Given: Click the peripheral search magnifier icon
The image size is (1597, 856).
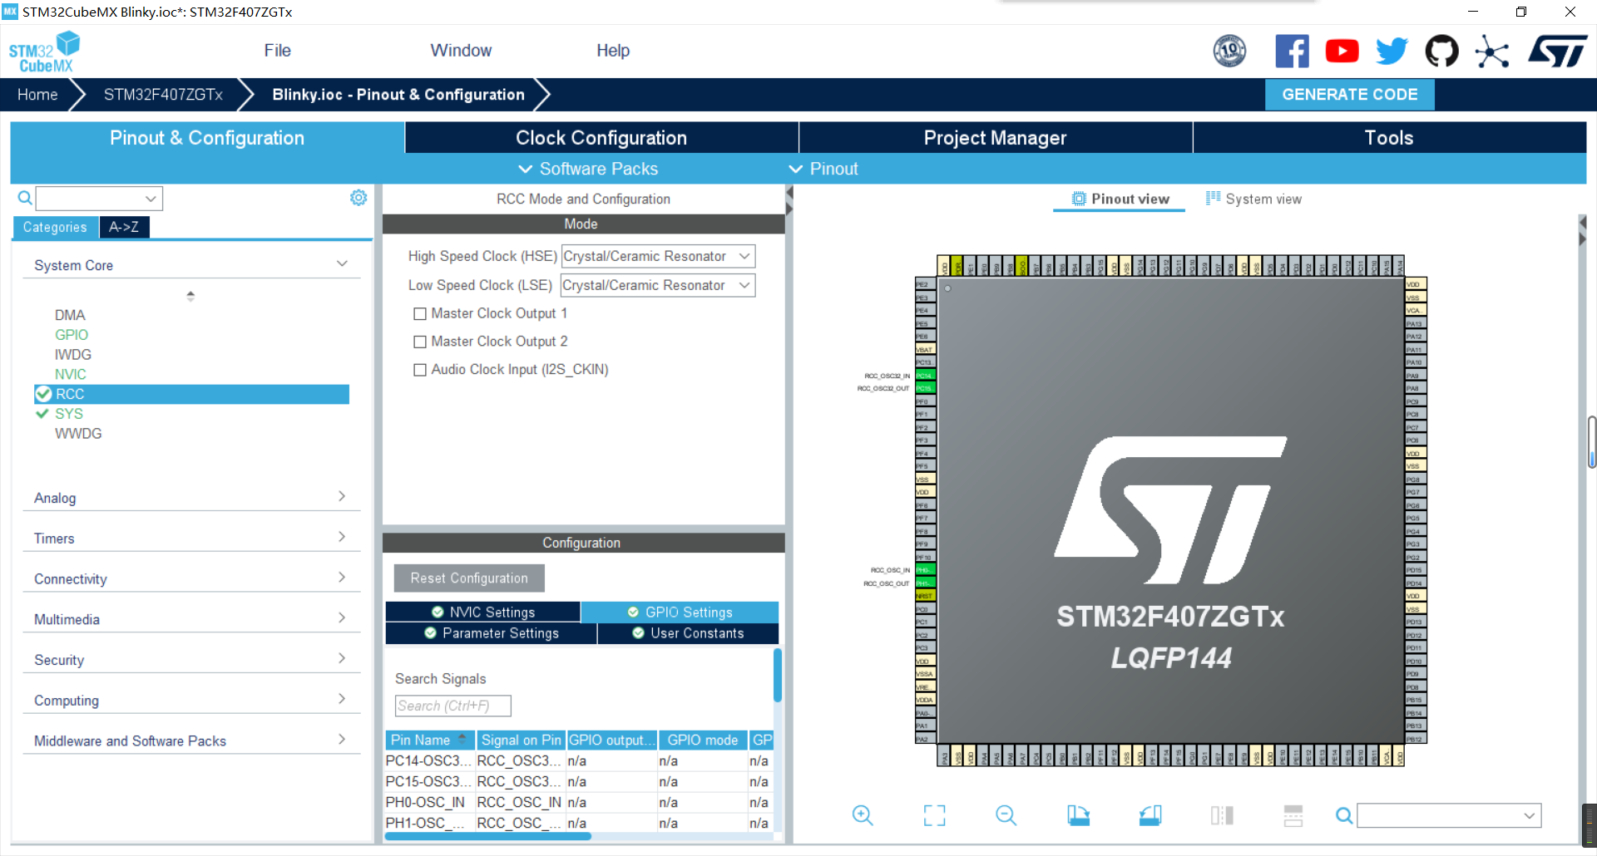Looking at the screenshot, I should [x=25, y=198].
